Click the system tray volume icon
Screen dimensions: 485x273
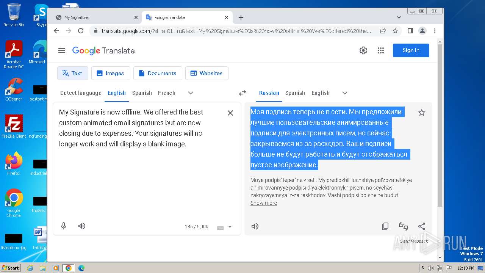pos(431,268)
